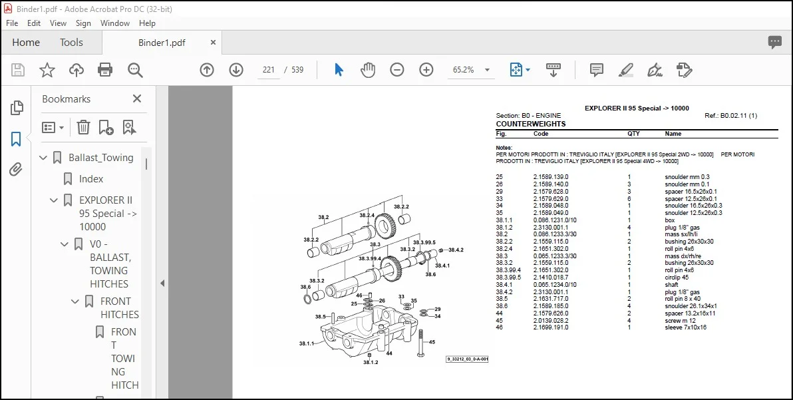Toggle the Bookmarks navigation panel icon
This screenshot has height=400, width=793.
point(16,138)
